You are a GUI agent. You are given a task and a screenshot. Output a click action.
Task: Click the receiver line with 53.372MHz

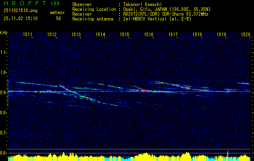click(x=165, y=14)
